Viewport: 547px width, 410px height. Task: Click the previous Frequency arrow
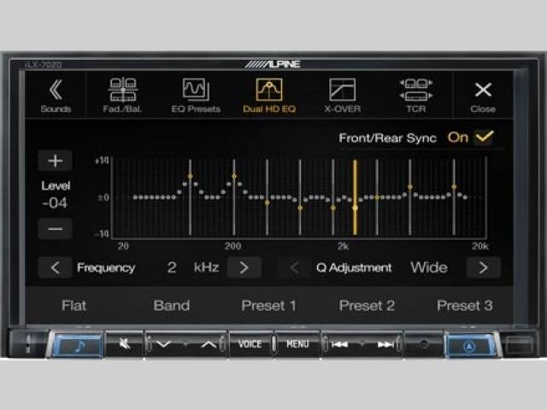pyautogui.click(x=55, y=267)
